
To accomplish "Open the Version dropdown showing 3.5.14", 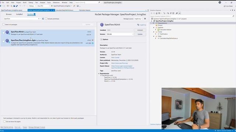I will pos(120,34).
